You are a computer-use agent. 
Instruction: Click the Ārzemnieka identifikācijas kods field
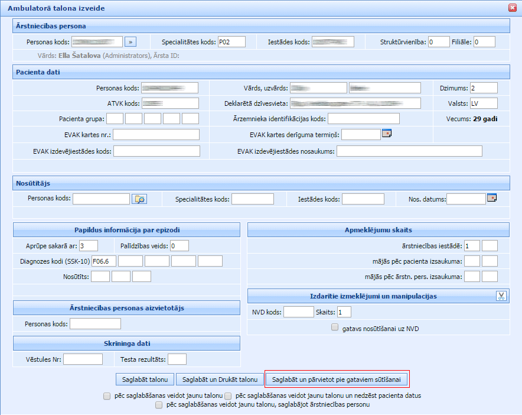[364, 119]
